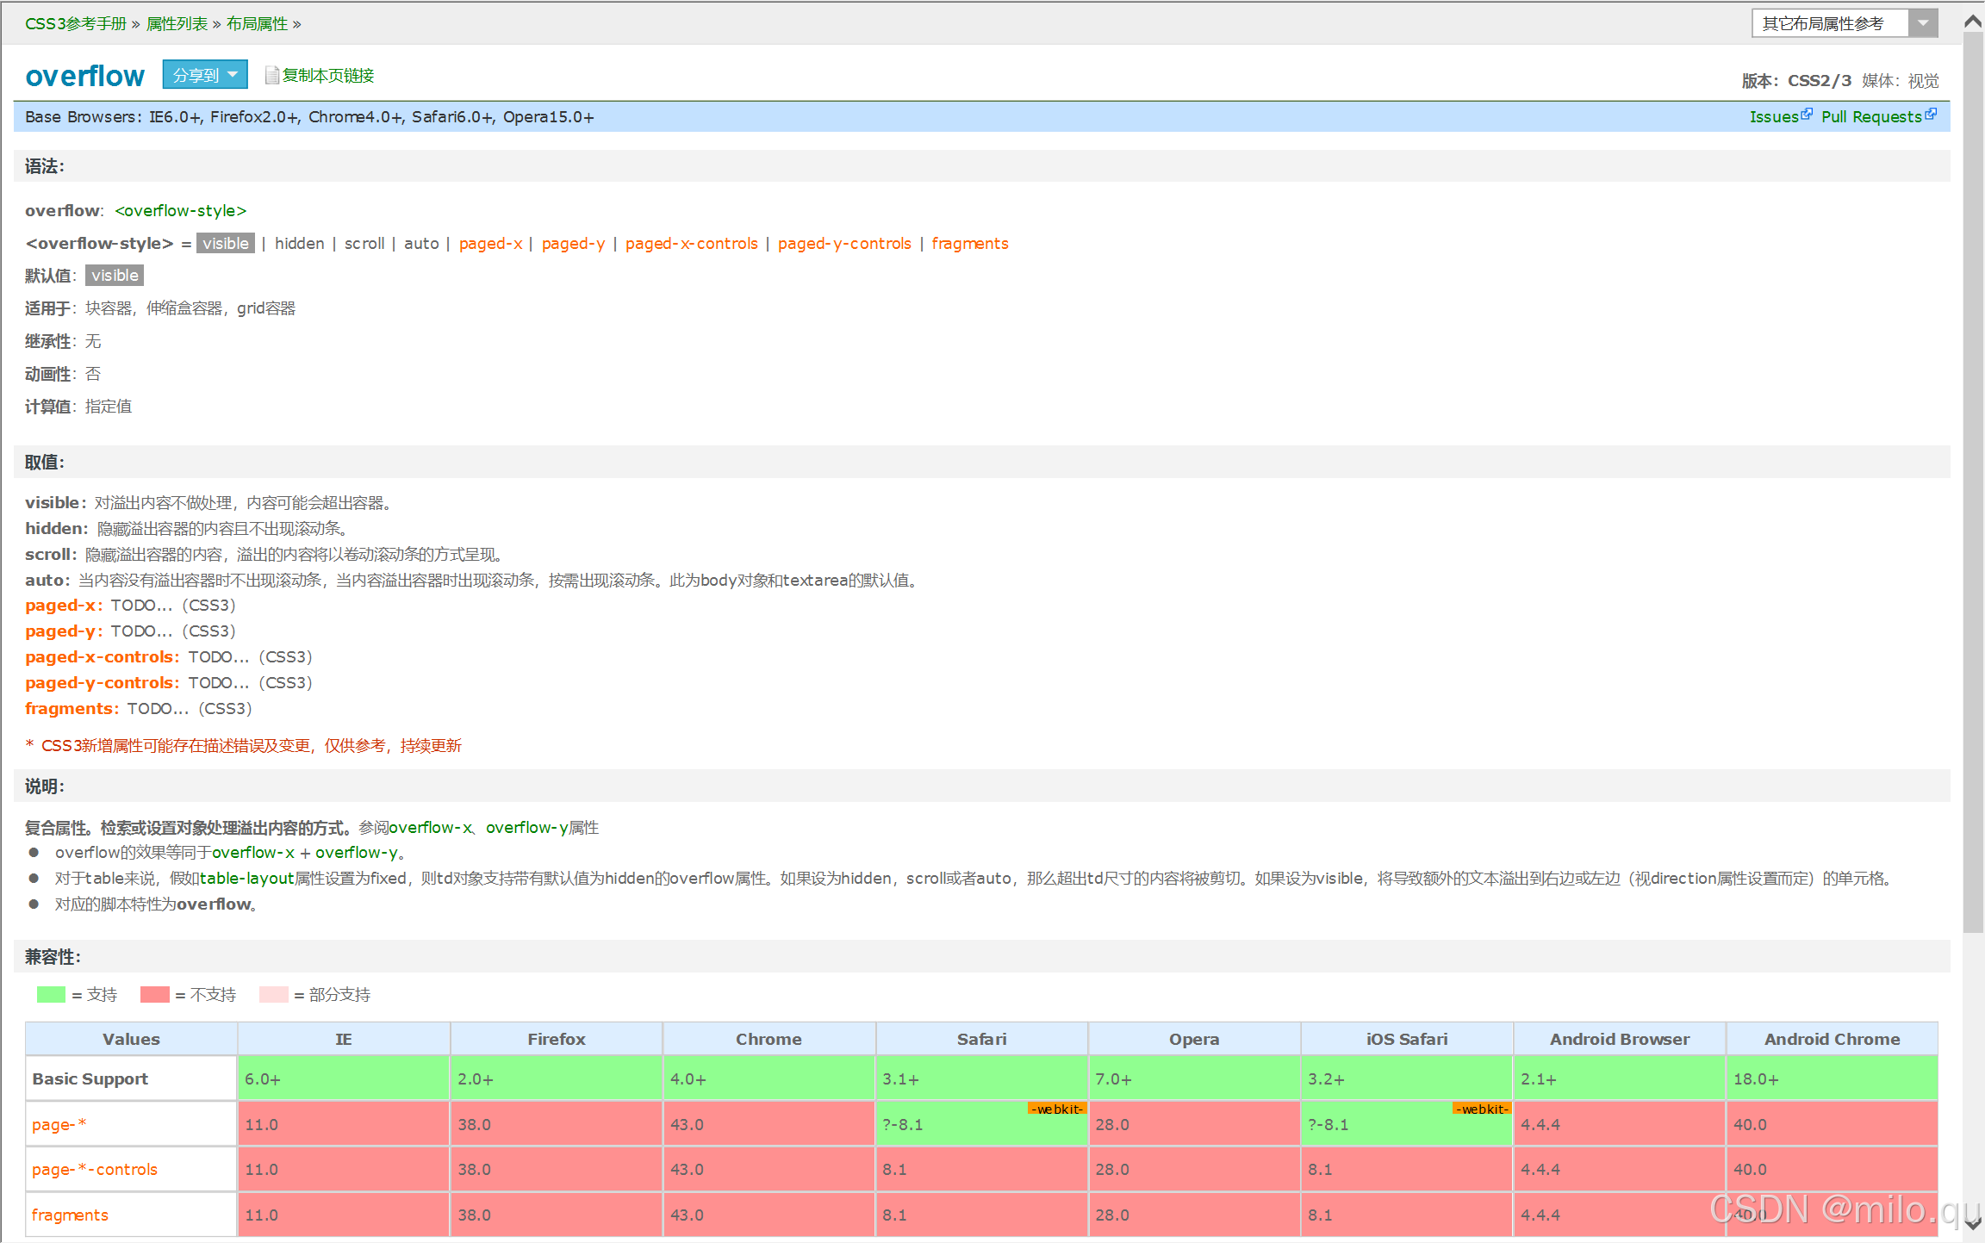
Task: Go to CSS3参考手册 breadcrumb
Action: 76,23
